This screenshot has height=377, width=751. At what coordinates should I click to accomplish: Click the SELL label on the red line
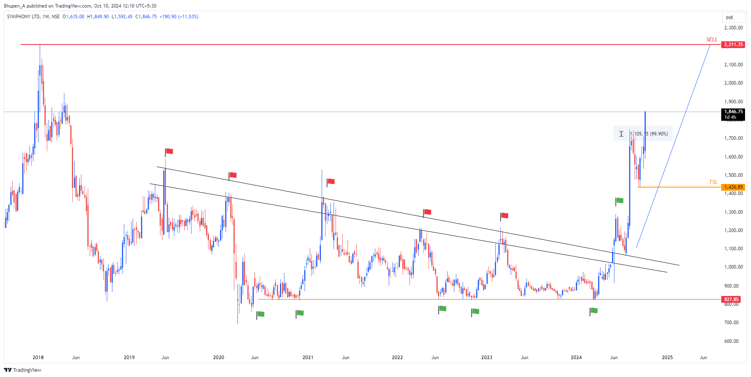[x=712, y=39]
